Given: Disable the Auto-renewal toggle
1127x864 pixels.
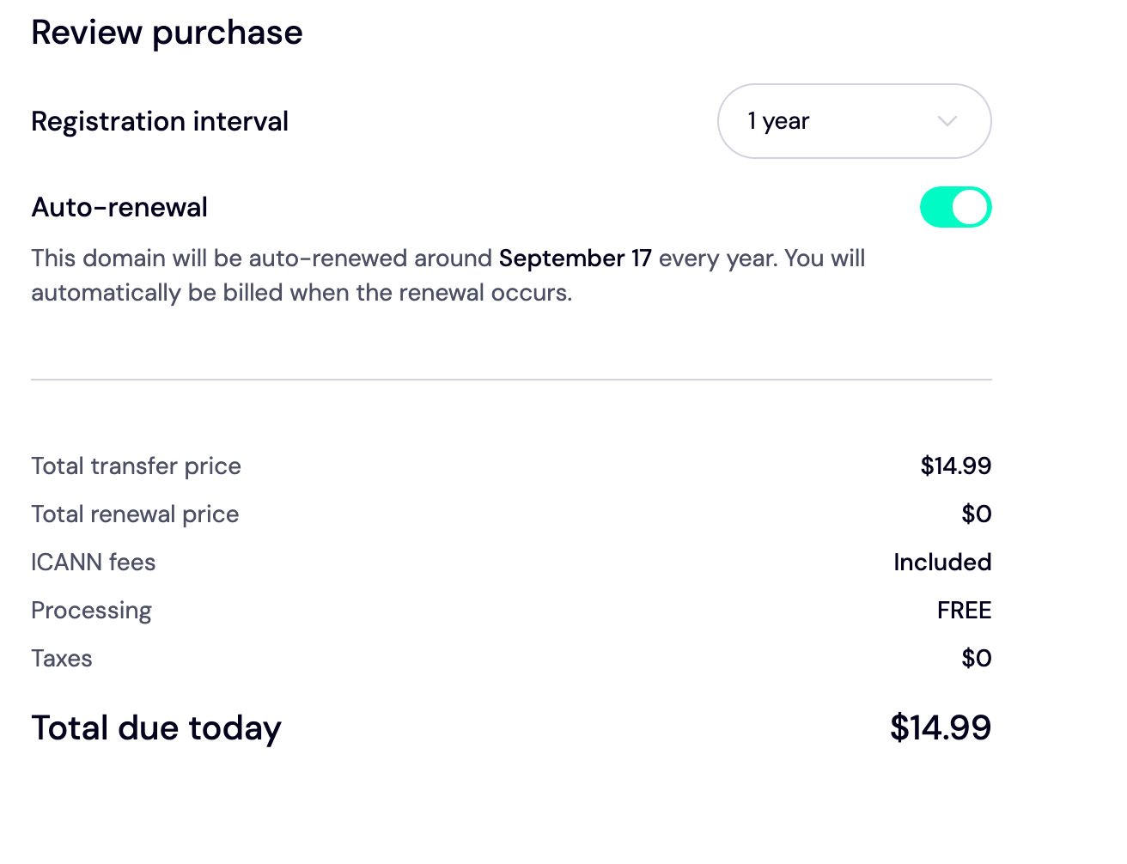Looking at the screenshot, I should (955, 208).
